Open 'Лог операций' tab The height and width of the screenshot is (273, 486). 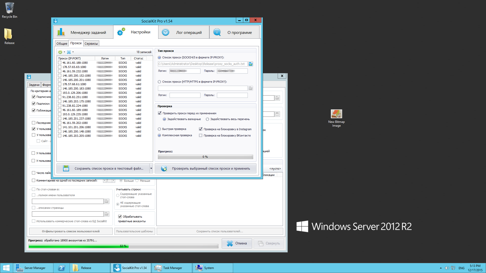click(x=184, y=32)
